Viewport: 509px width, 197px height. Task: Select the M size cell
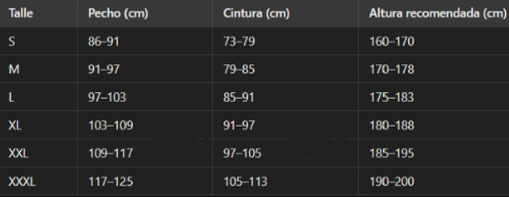pyautogui.click(x=13, y=69)
